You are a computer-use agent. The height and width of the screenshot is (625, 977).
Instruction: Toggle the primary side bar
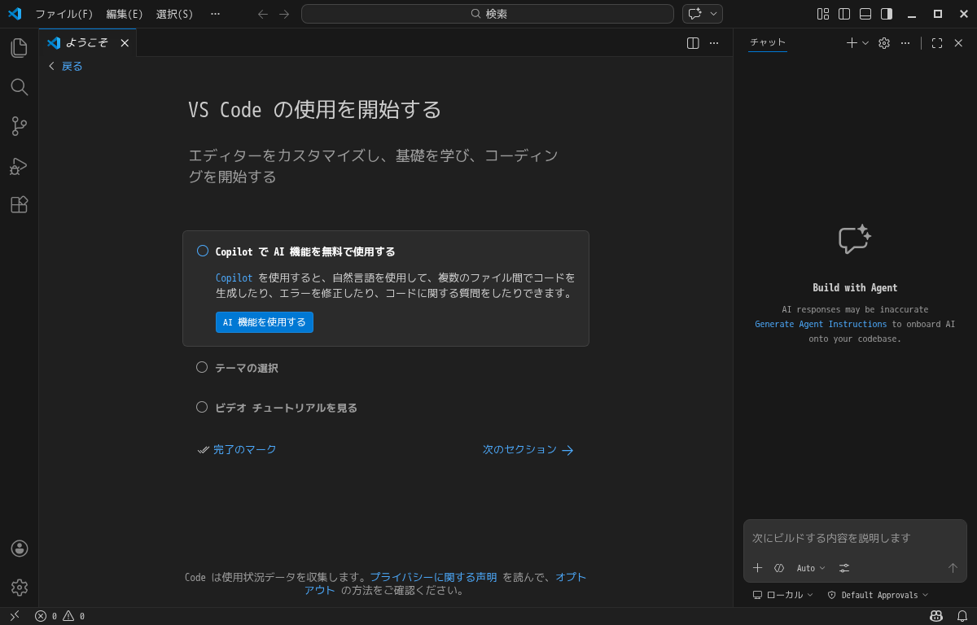pyautogui.click(x=844, y=14)
